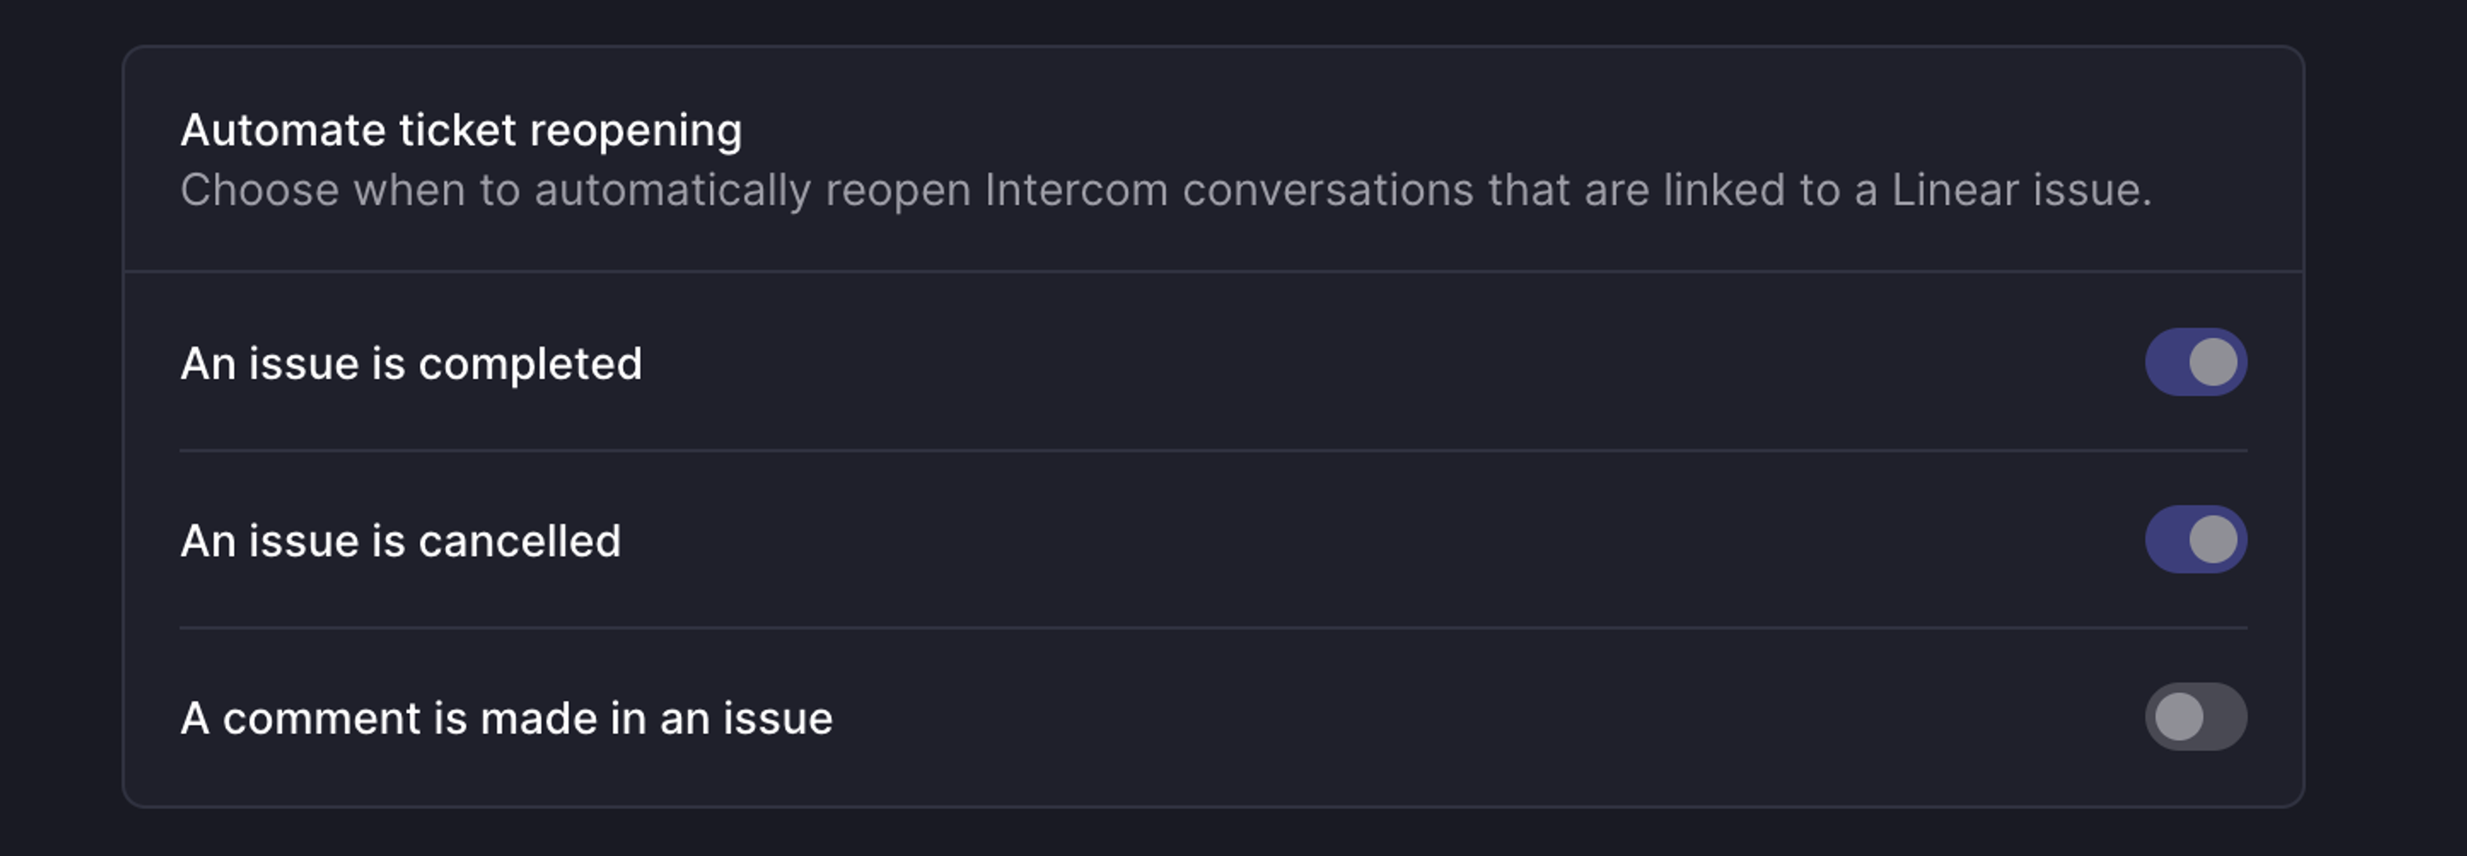Turn off the "An issue is cancelled" switch
The width and height of the screenshot is (2467, 856).
click(2193, 539)
